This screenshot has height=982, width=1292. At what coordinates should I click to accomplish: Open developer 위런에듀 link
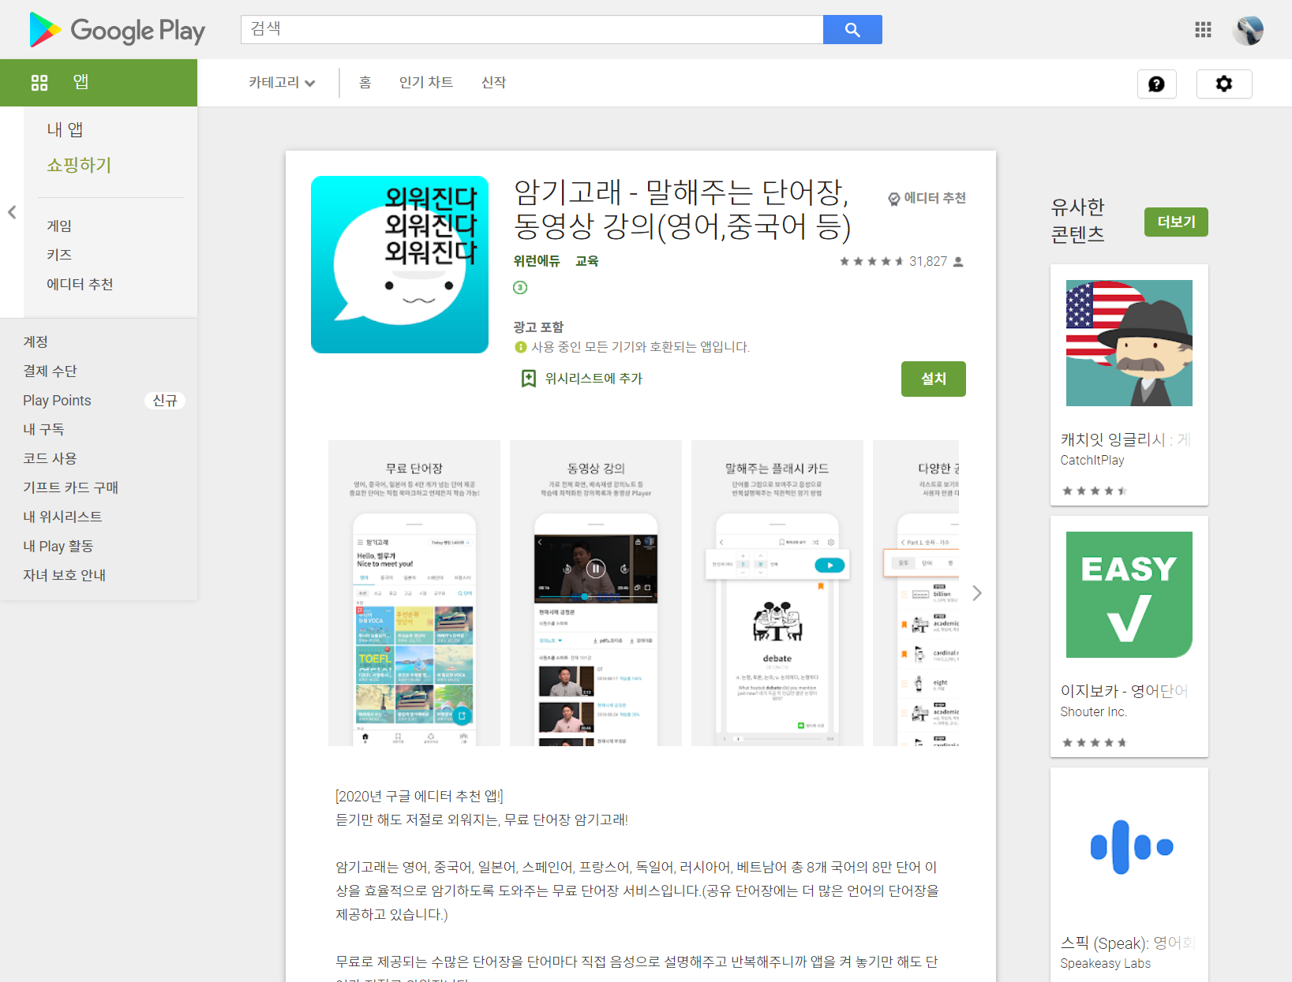537,261
